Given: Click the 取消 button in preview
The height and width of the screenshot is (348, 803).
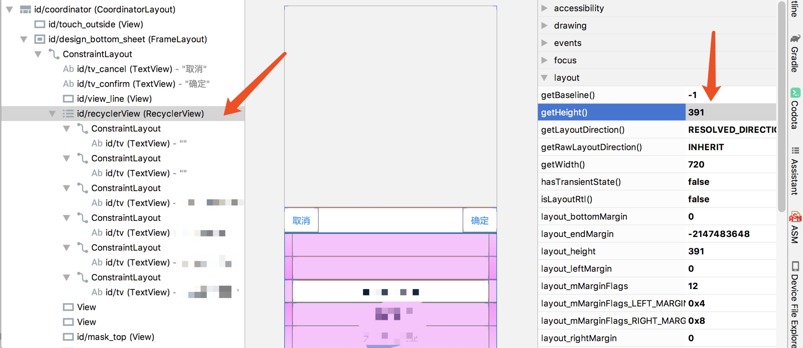Looking at the screenshot, I should (x=301, y=221).
